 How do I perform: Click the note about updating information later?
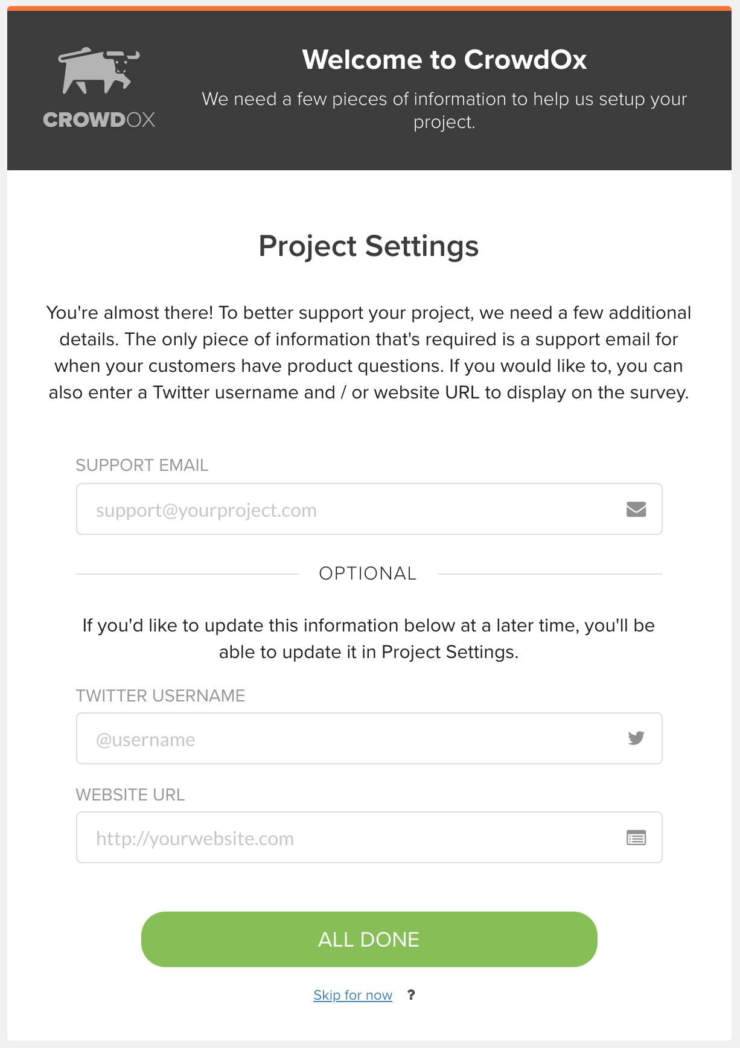(x=369, y=639)
